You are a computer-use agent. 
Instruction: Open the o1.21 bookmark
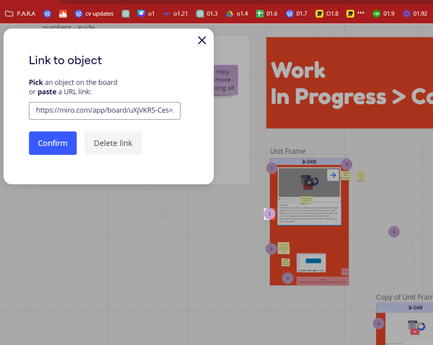click(175, 14)
